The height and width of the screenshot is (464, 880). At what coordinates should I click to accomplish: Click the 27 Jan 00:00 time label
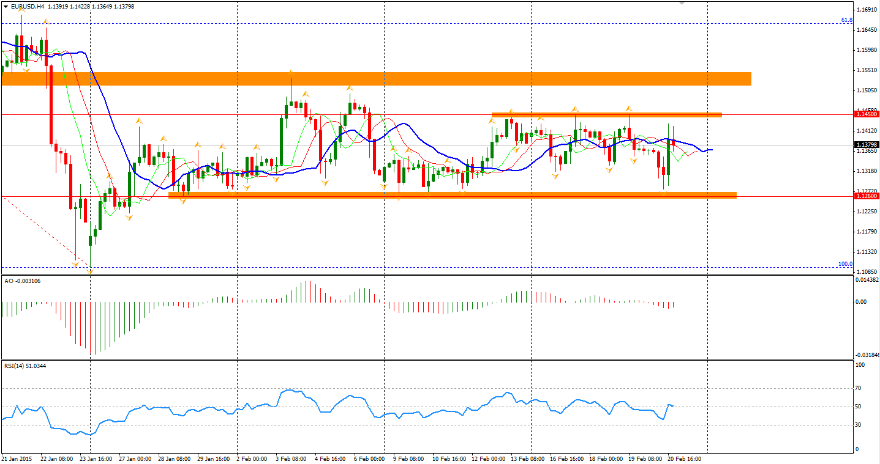tap(135, 458)
